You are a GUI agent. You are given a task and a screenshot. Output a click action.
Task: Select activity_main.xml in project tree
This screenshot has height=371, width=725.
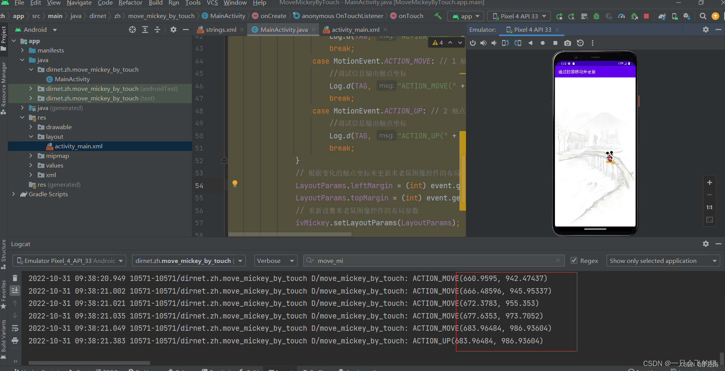[x=78, y=146]
